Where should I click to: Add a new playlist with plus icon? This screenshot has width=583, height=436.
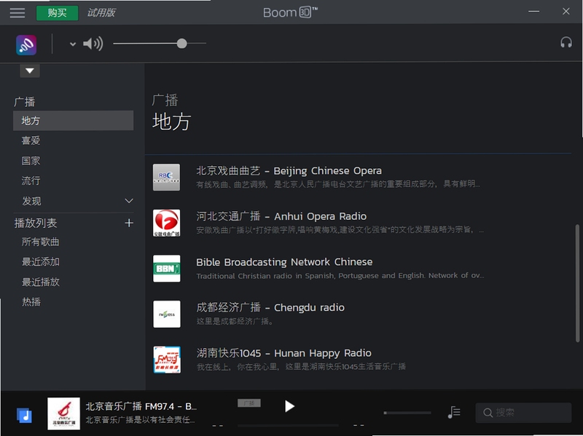tap(129, 223)
